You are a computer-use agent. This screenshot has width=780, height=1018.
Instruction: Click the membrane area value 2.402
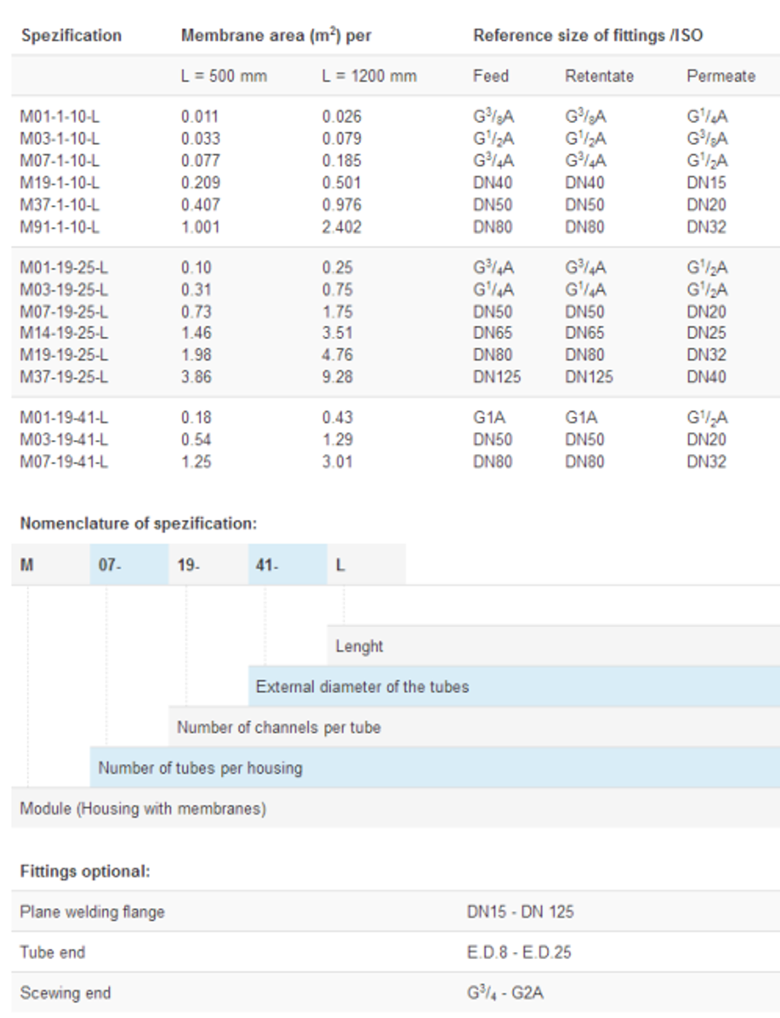pyautogui.click(x=341, y=227)
